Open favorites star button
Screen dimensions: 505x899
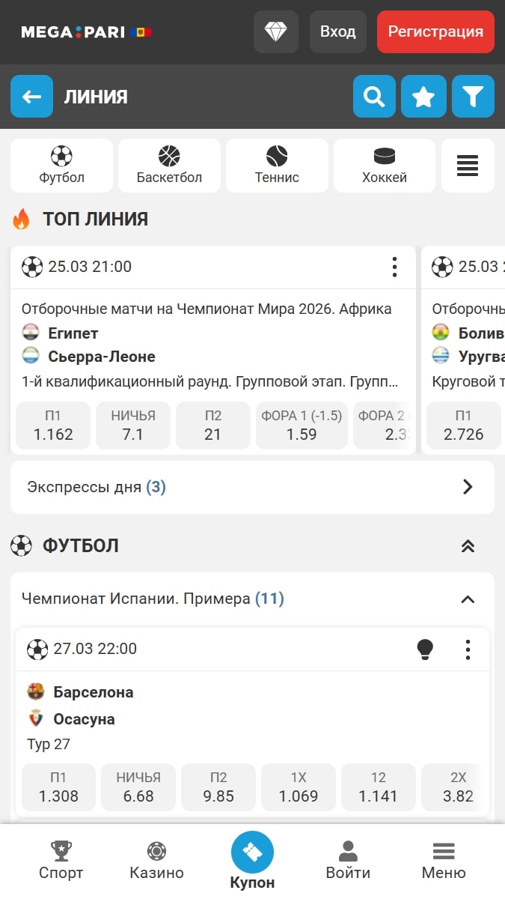pos(423,97)
